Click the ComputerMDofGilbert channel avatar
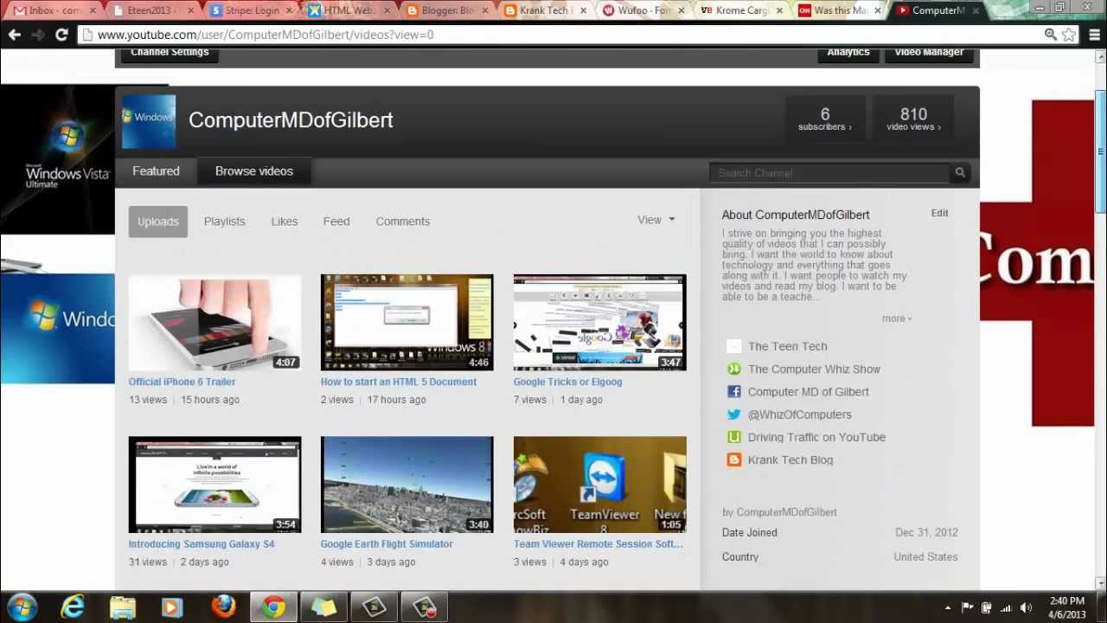Screen dimensions: 1107x623 pyautogui.click(x=149, y=120)
